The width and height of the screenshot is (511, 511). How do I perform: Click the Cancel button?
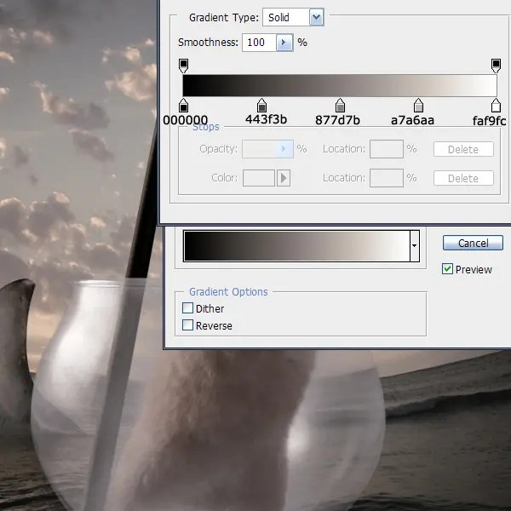473,243
